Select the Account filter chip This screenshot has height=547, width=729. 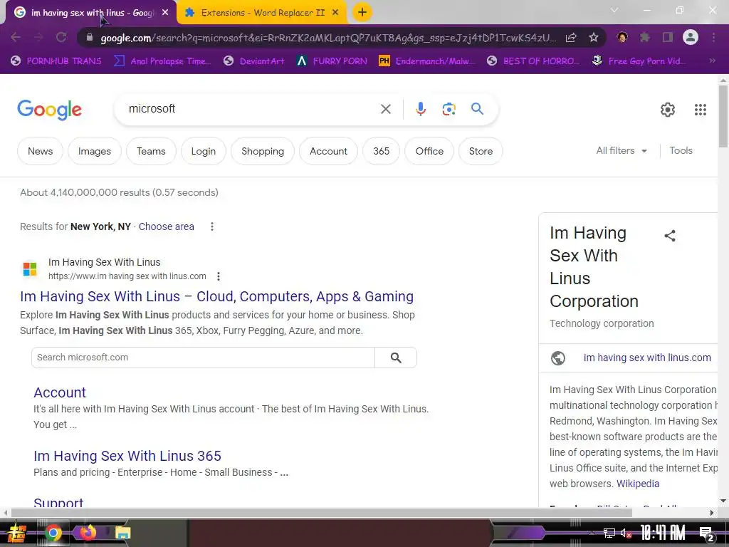click(x=328, y=151)
